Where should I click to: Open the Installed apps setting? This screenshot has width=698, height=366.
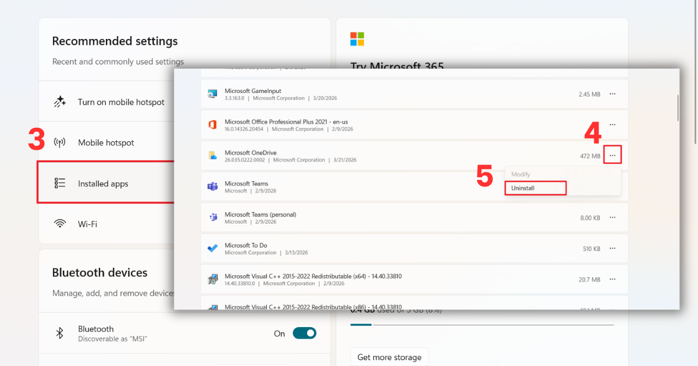coord(107,183)
